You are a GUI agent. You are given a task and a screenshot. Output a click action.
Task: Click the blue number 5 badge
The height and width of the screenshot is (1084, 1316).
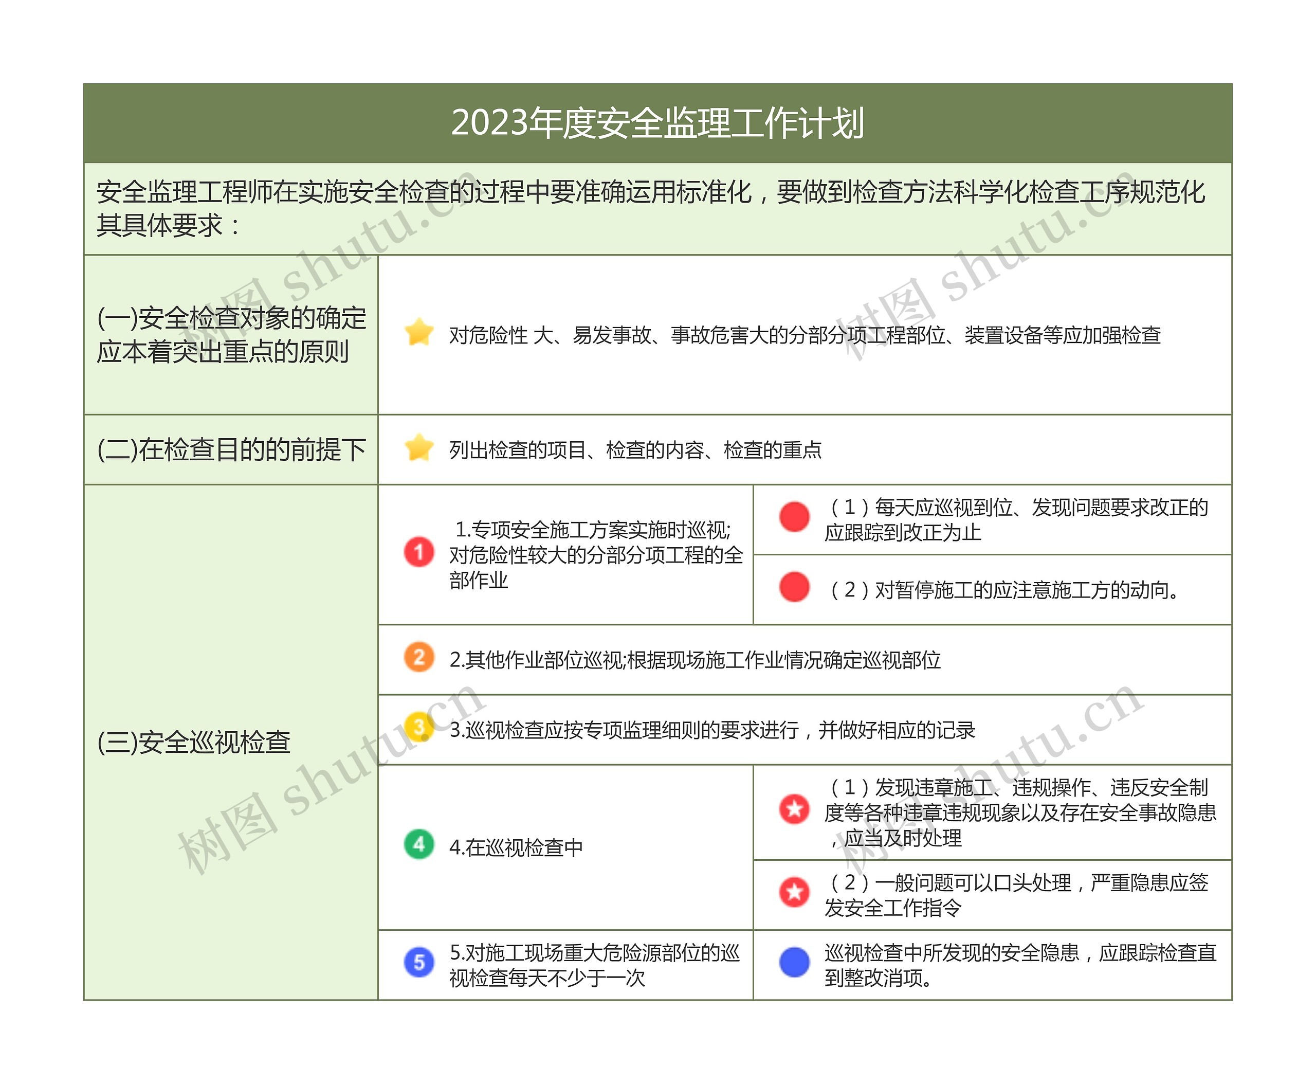[419, 962]
